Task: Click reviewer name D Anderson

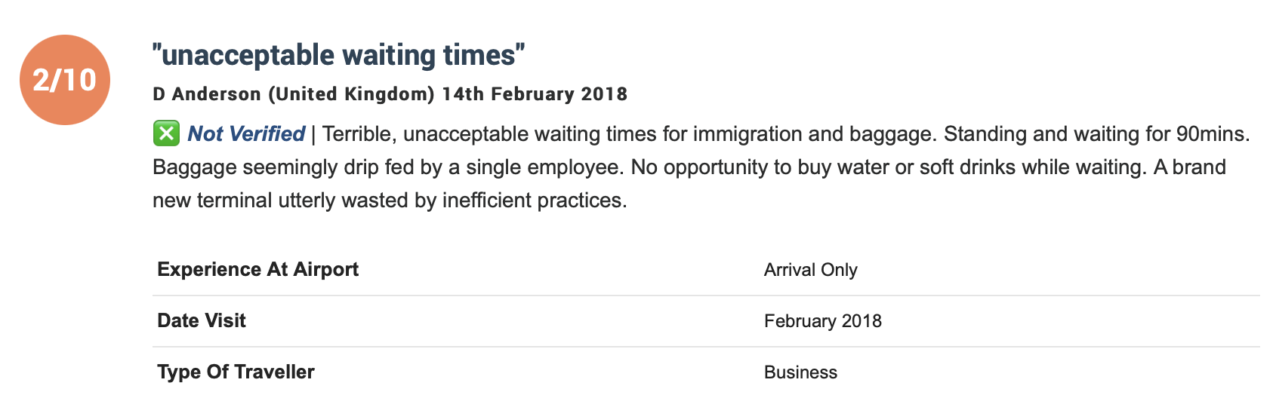Action: click(x=207, y=94)
